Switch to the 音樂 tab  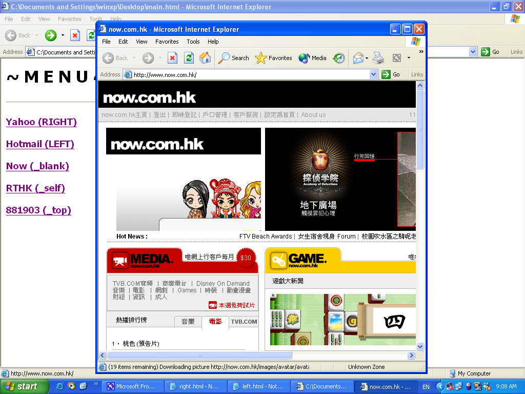point(188,322)
